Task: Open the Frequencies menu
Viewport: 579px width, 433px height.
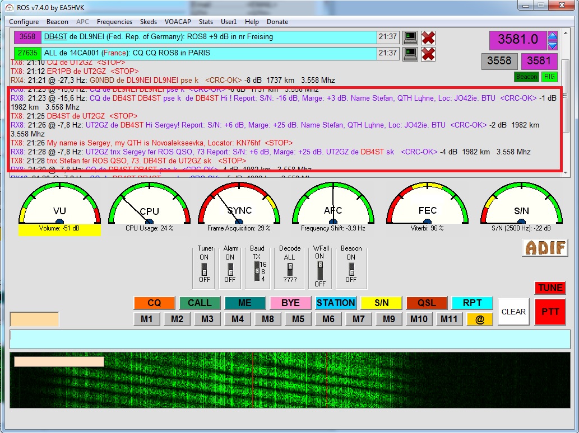Action: [114, 22]
